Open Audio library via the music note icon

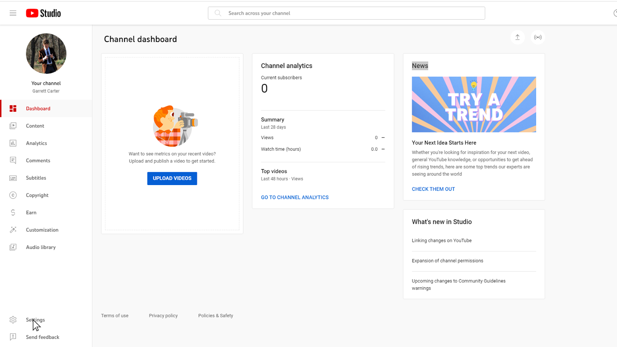click(x=13, y=247)
